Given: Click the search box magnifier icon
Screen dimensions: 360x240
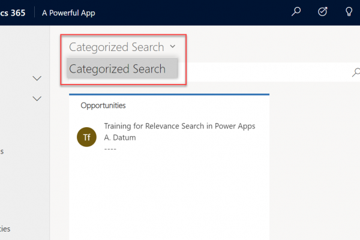Looking at the screenshot, I should click(356, 73).
